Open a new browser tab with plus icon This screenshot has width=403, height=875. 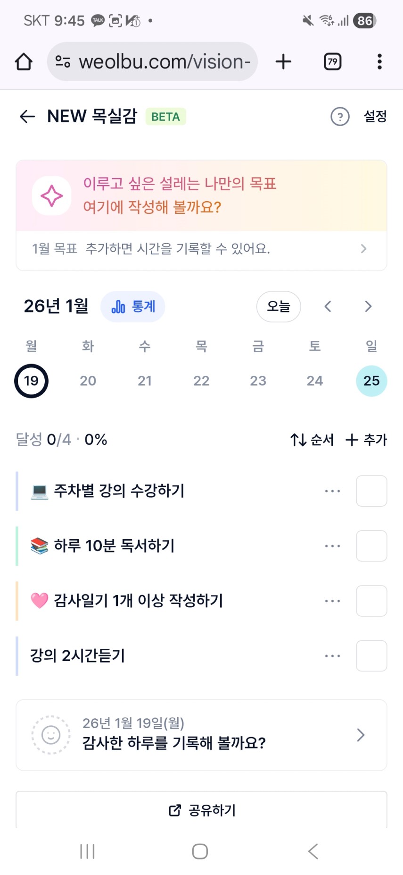283,62
